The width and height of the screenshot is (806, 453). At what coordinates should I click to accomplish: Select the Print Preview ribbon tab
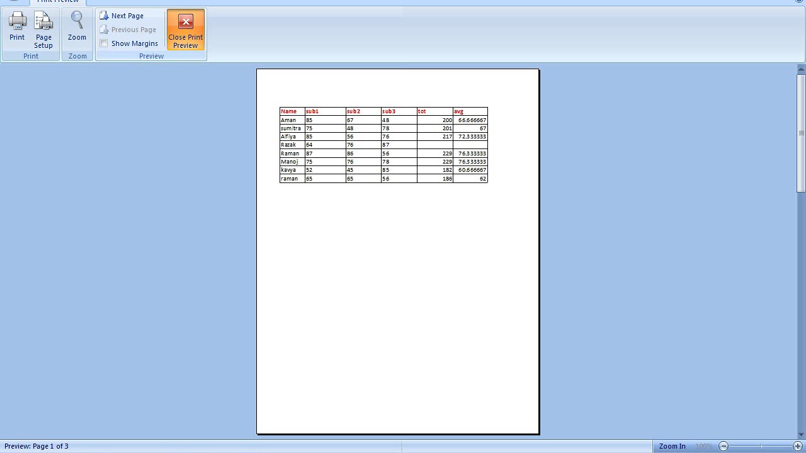coord(58,2)
